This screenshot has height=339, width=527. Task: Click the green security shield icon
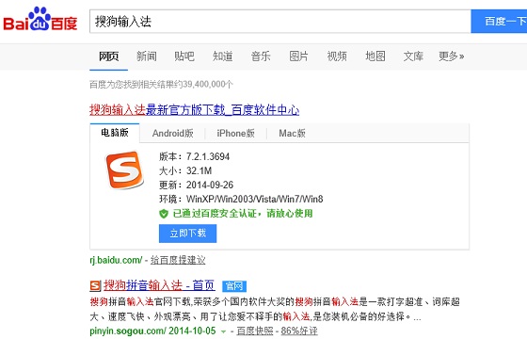(164, 214)
